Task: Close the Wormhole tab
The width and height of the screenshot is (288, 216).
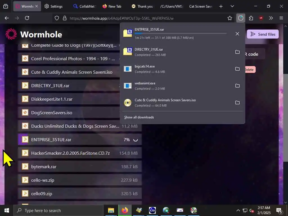Action: coord(37,6)
